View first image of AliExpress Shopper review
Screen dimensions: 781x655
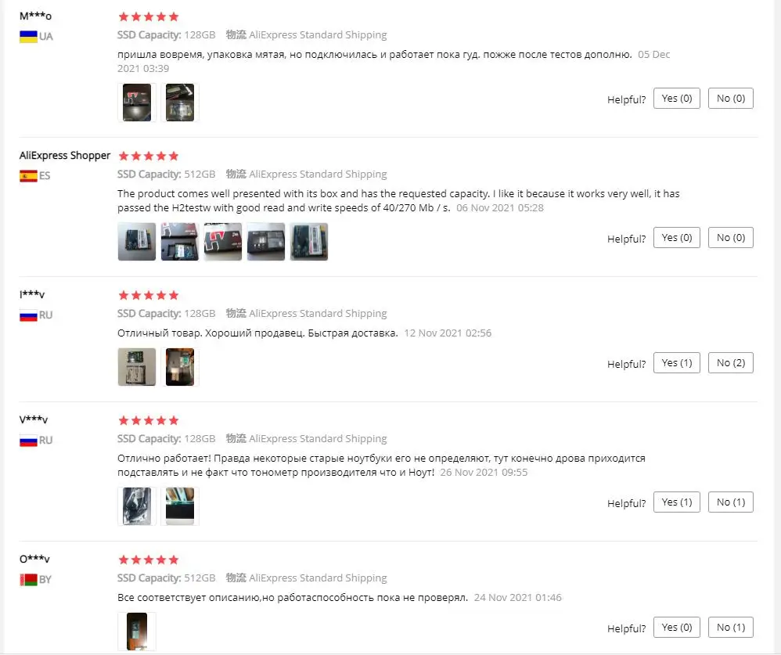137,242
